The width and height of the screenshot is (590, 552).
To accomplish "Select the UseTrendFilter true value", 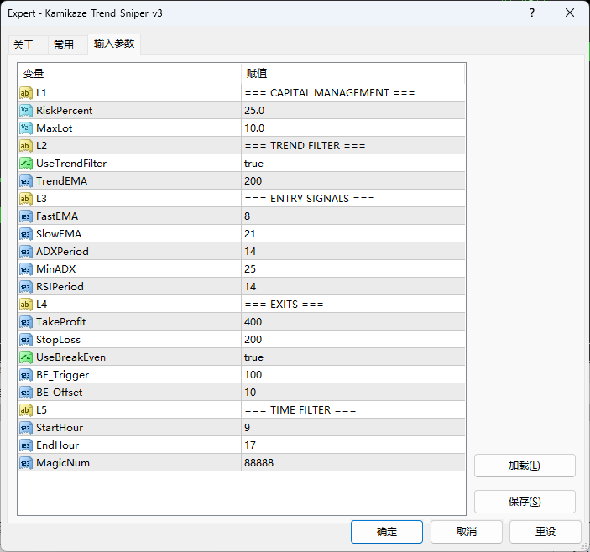I will click(352, 163).
